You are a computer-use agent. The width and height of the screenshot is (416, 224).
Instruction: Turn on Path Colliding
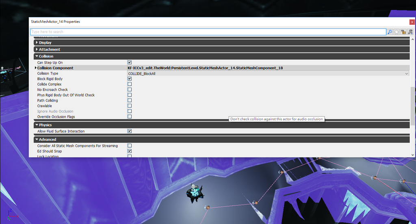point(130,101)
